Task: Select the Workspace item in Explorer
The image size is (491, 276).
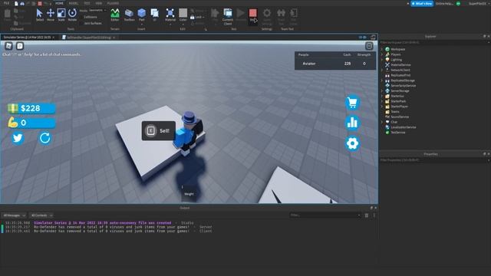Action: (397, 49)
